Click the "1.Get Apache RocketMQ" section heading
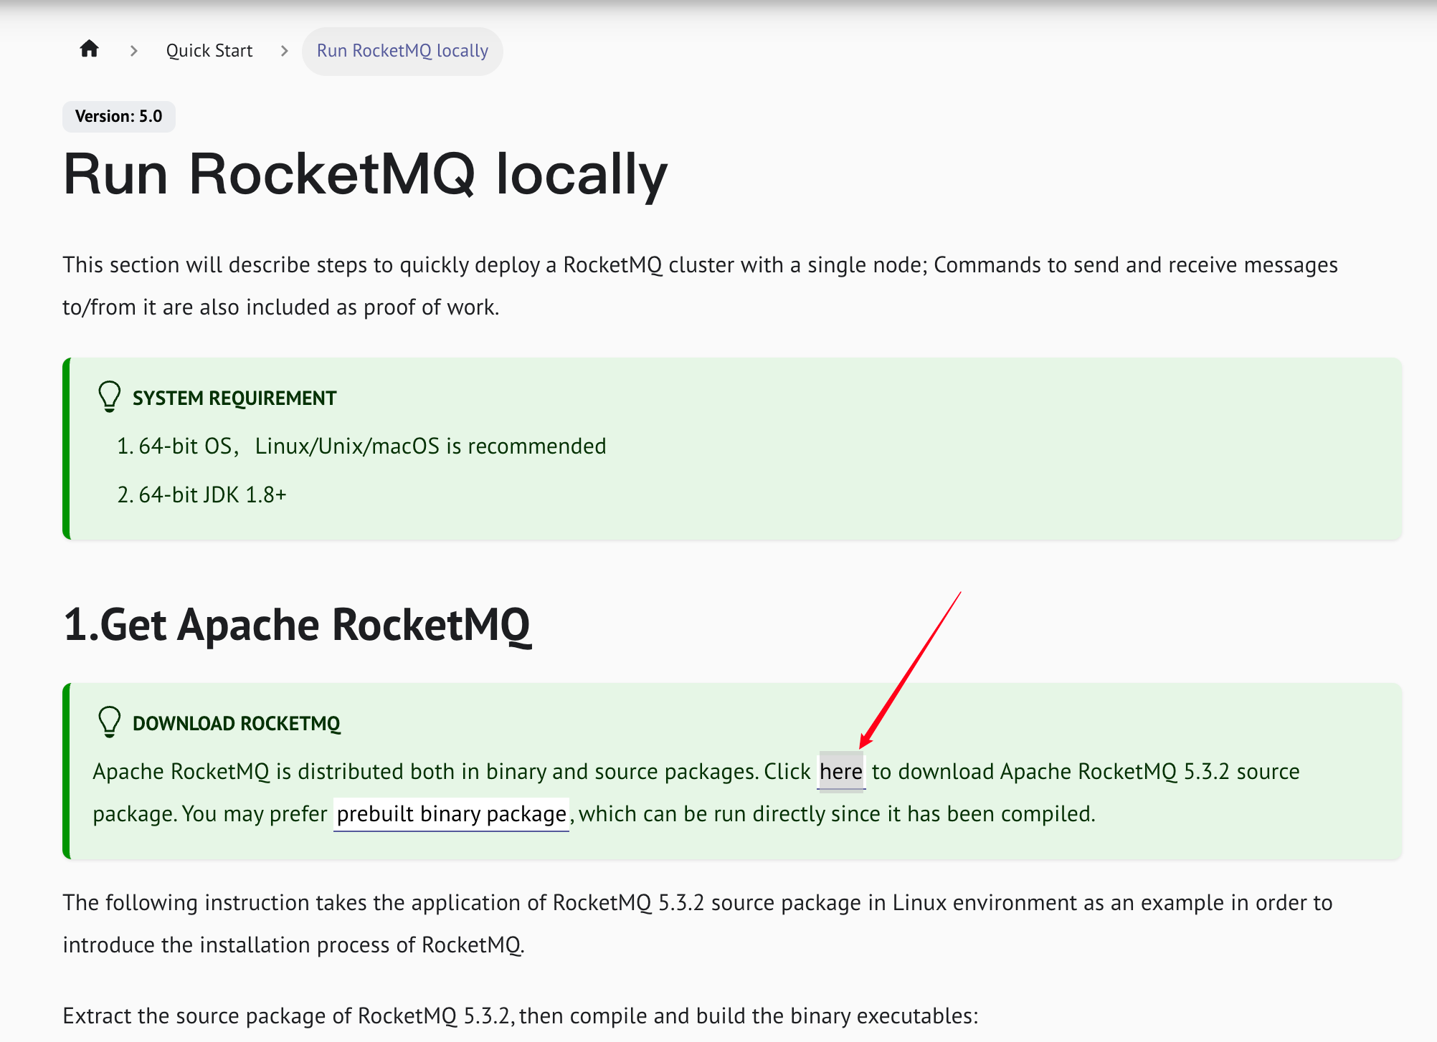This screenshot has width=1437, height=1042. 297,625
